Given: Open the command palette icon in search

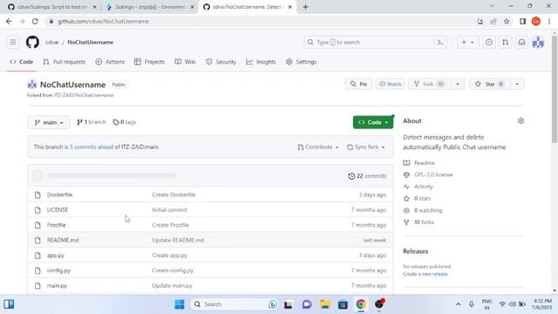Looking at the screenshot, I should 440,43.
